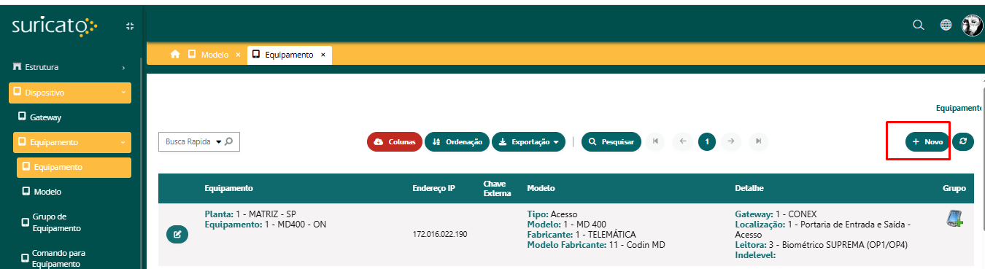This screenshot has height=269, width=985.
Task: Click the Chave Externa column header
Action: pyautogui.click(x=497, y=188)
